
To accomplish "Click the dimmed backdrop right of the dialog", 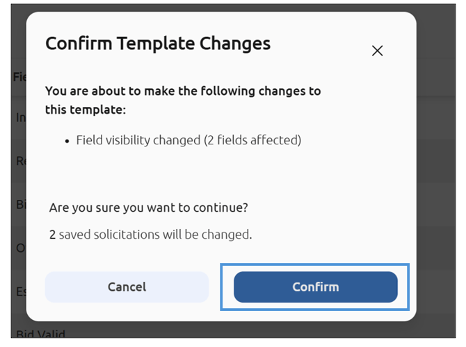I will tap(437, 173).
